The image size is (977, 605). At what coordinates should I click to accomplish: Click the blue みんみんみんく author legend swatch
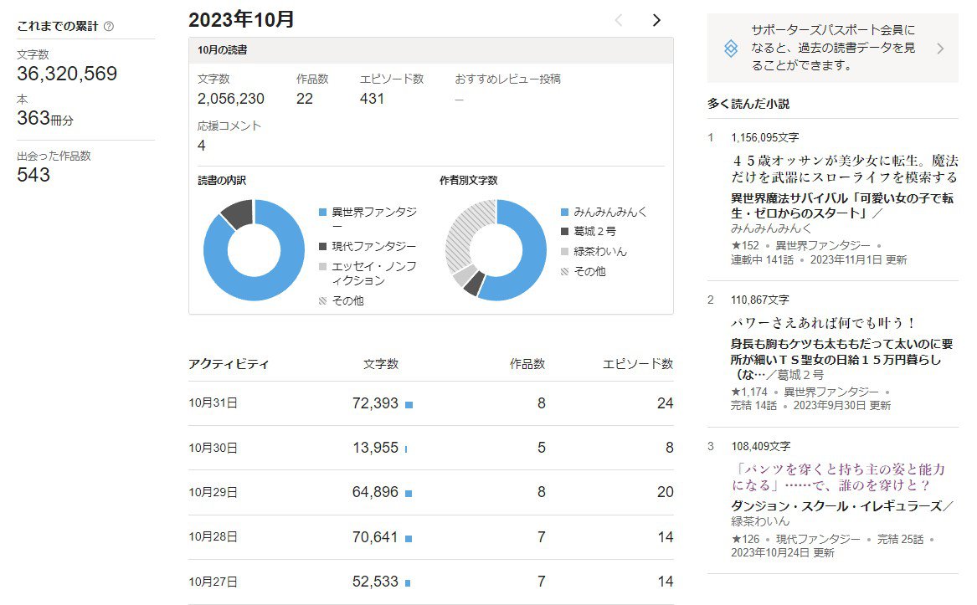pyautogui.click(x=565, y=213)
